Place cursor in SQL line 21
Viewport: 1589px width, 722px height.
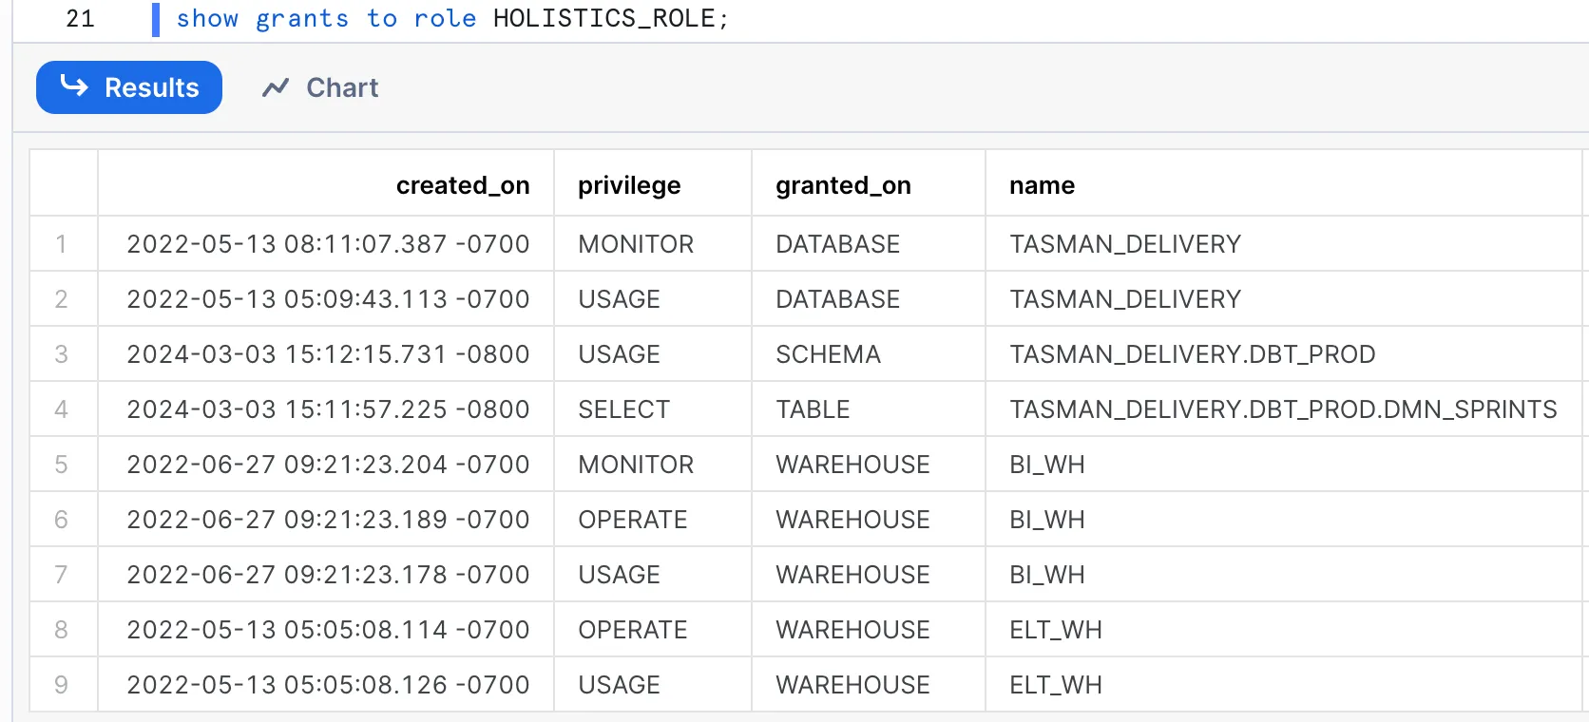click(x=452, y=19)
